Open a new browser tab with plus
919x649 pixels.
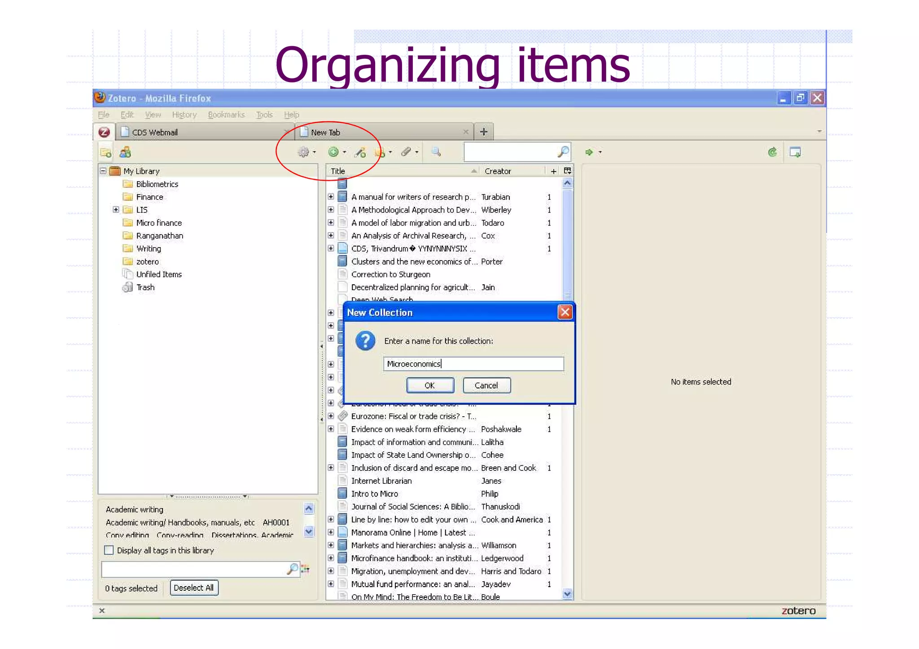[x=483, y=132]
